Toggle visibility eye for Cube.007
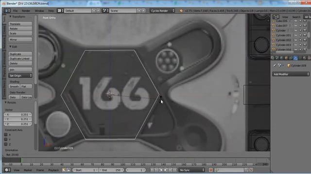The width and height of the screenshot is (311, 174). pos(296,26)
